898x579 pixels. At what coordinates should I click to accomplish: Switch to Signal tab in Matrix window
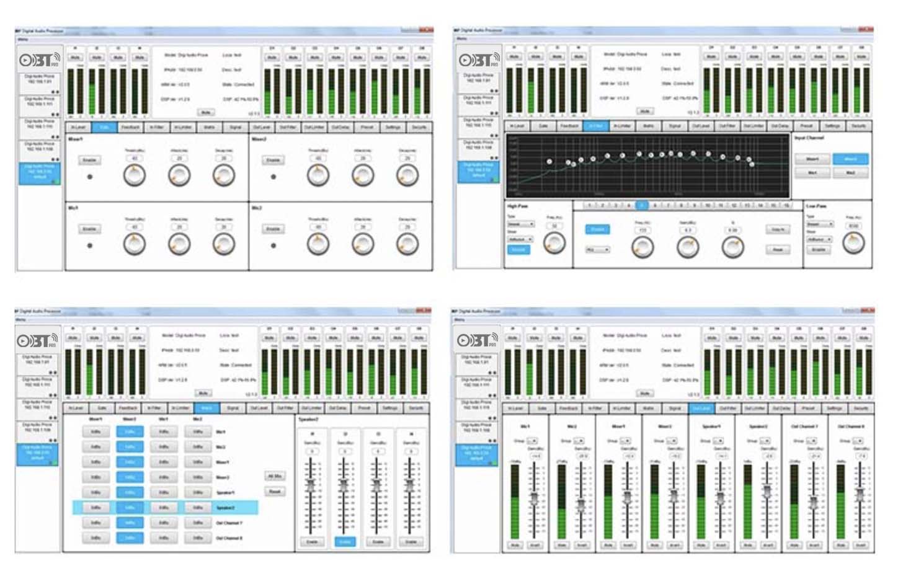coord(233,408)
